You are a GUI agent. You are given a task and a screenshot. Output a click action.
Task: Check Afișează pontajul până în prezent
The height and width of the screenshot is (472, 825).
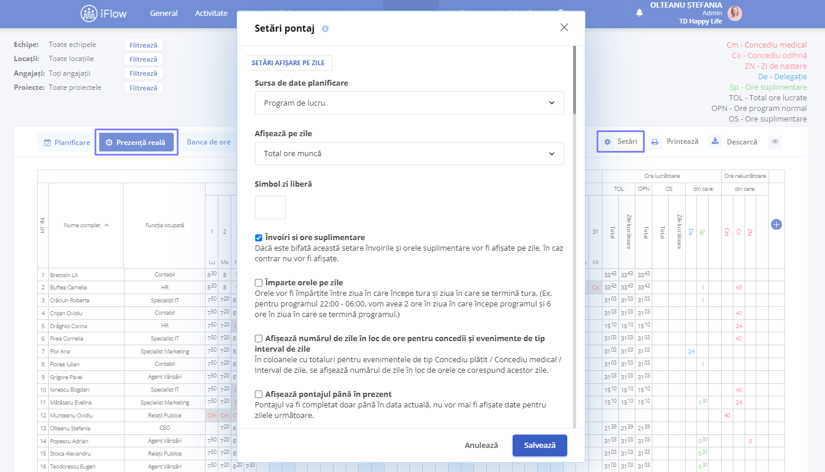(x=258, y=394)
